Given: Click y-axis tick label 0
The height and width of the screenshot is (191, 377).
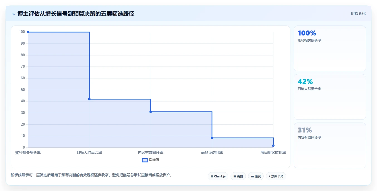Looking at the screenshot, I should [x=24, y=147].
